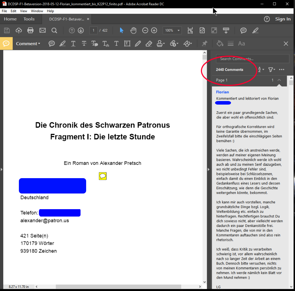295x291 pixels.
Task: Select the Hand pan tool
Action: [x=133, y=30]
